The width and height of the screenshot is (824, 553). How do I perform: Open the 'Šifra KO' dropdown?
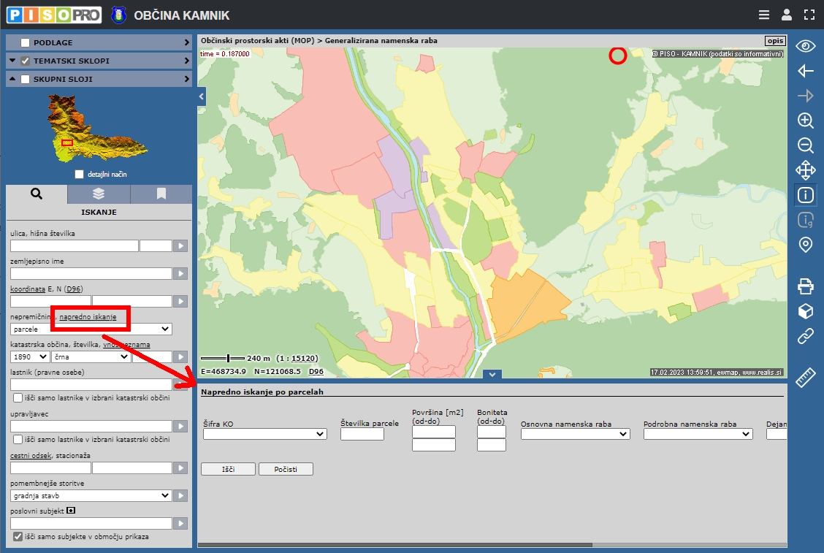(264, 434)
